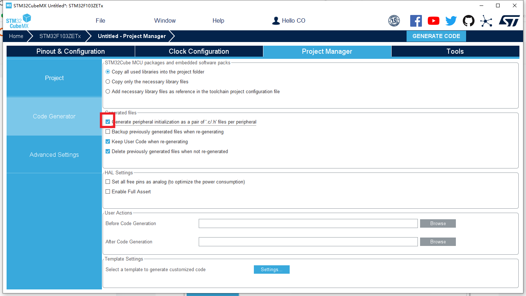Click the 'Template Settings' group label
The width and height of the screenshot is (526, 296).
(x=124, y=259)
